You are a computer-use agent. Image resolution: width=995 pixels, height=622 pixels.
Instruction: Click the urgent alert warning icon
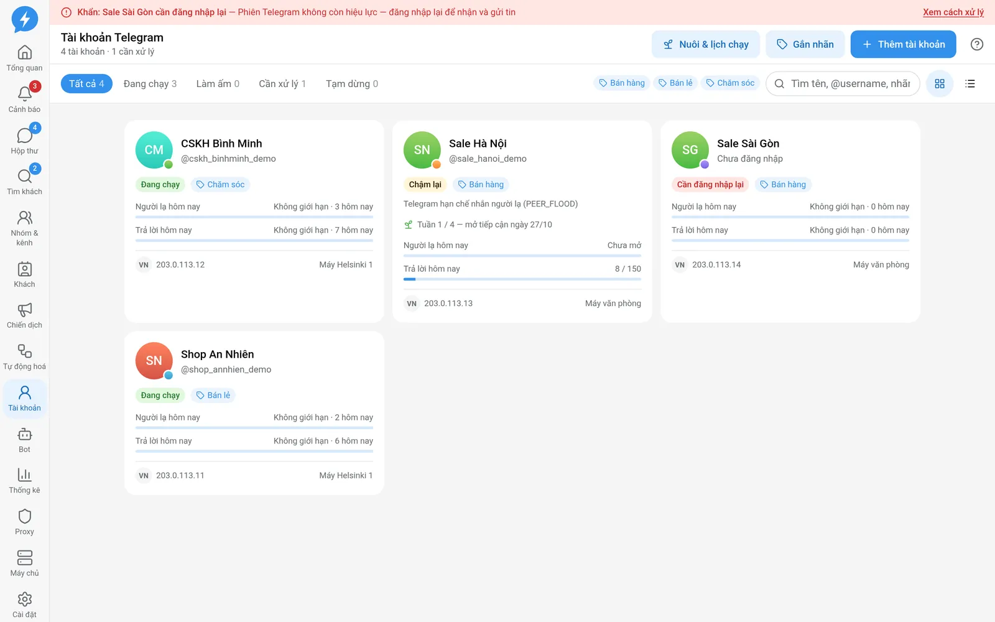coord(67,12)
